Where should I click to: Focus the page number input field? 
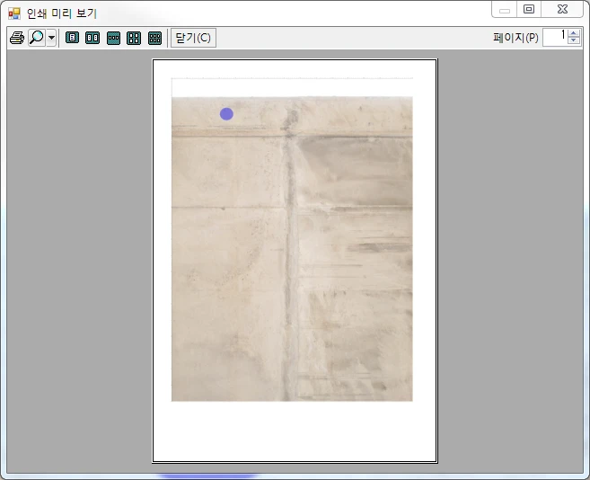(x=555, y=37)
